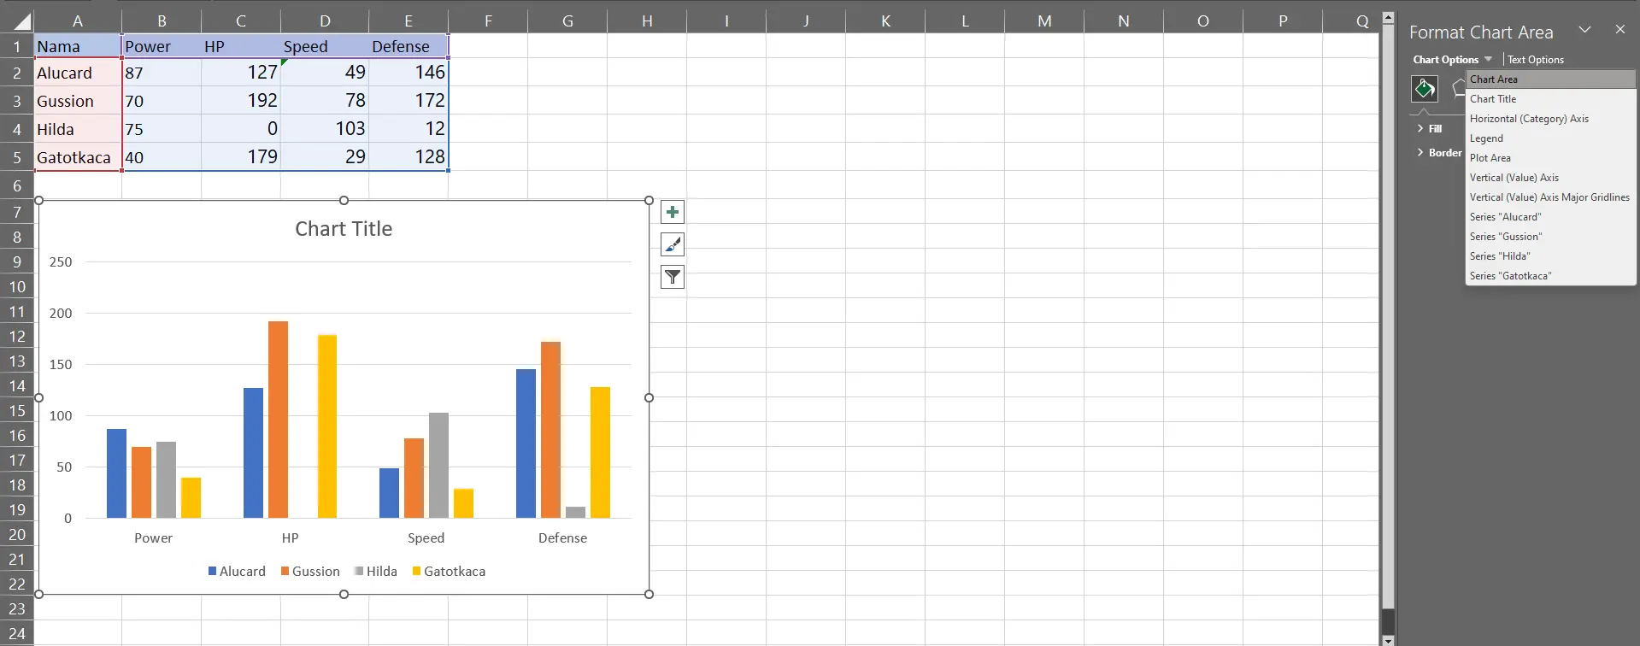The height and width of the screenshot is (646, 1640).
Task: Select the cell with value 192
Action: tap(241, 101)
